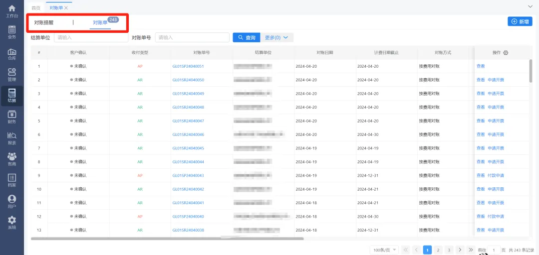Click 查看 in row GL01SP24040051

pyautogui.click(x=481, y=66)
